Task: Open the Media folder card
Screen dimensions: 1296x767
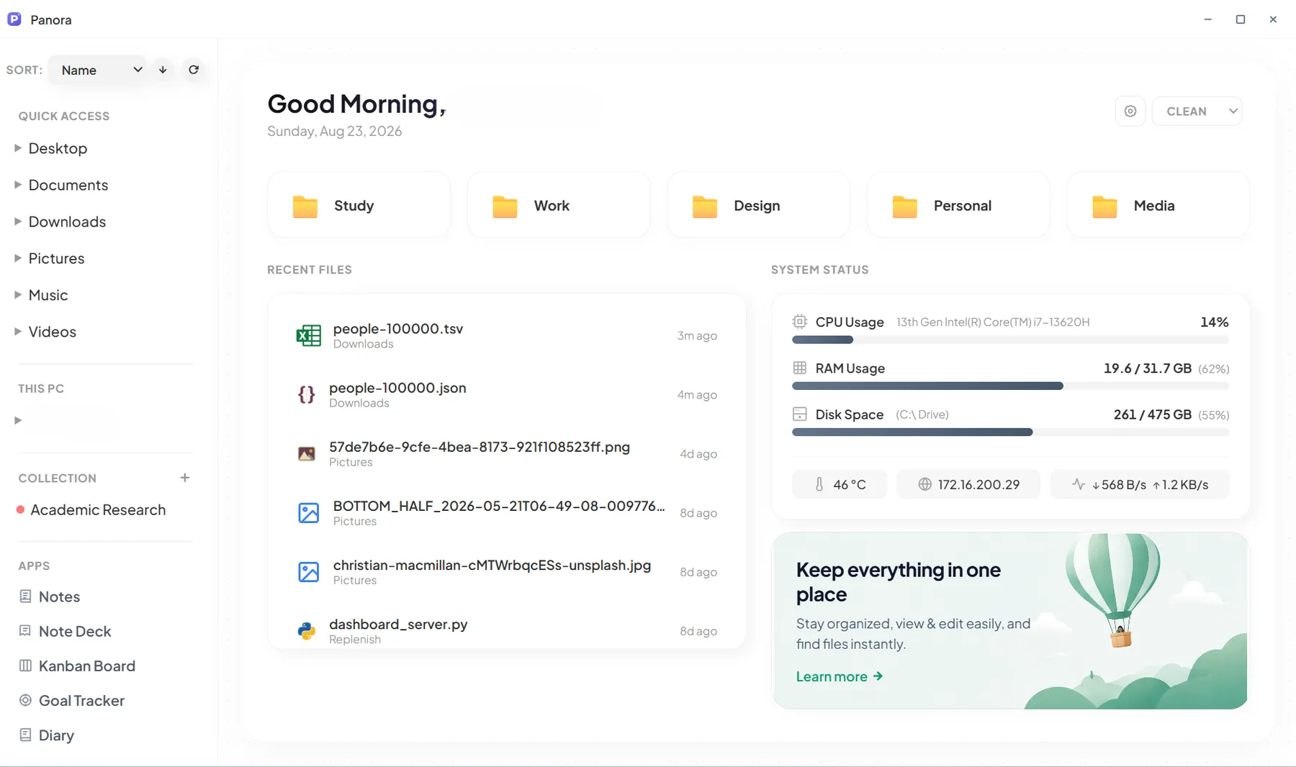Action: pos(1158,205)
